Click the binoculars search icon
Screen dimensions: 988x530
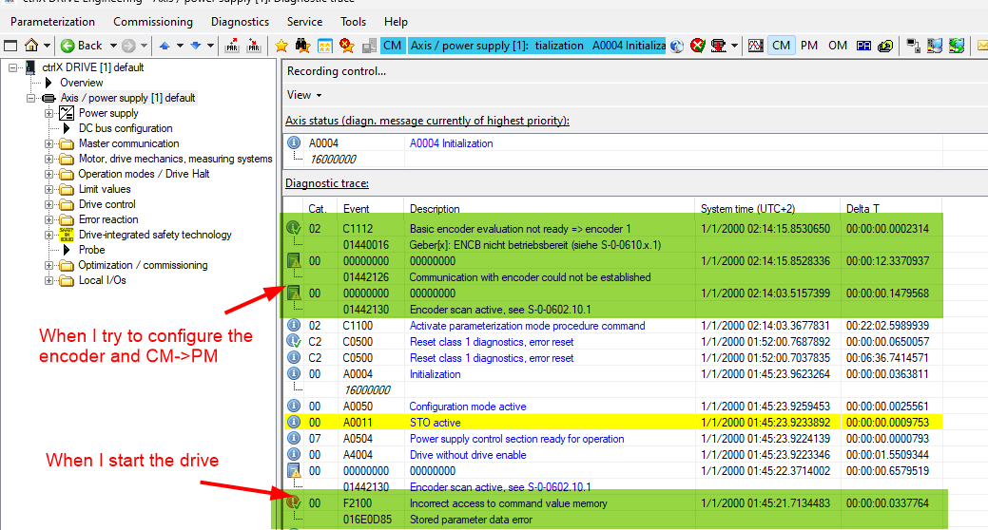tap(302, 45)
